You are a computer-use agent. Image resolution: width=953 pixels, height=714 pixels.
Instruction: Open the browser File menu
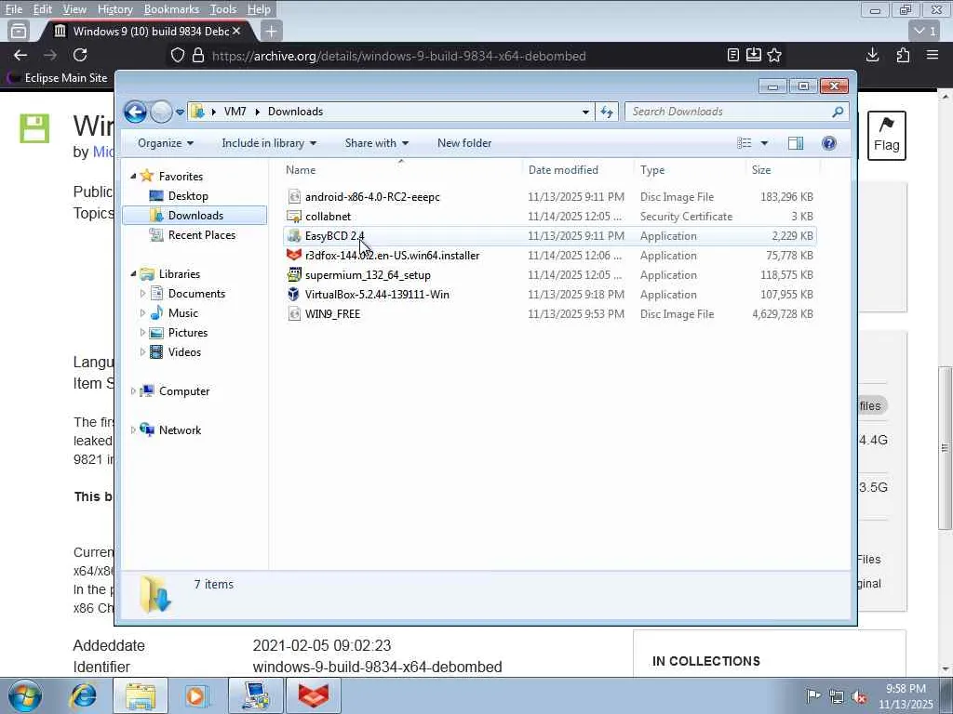(13, 9)
